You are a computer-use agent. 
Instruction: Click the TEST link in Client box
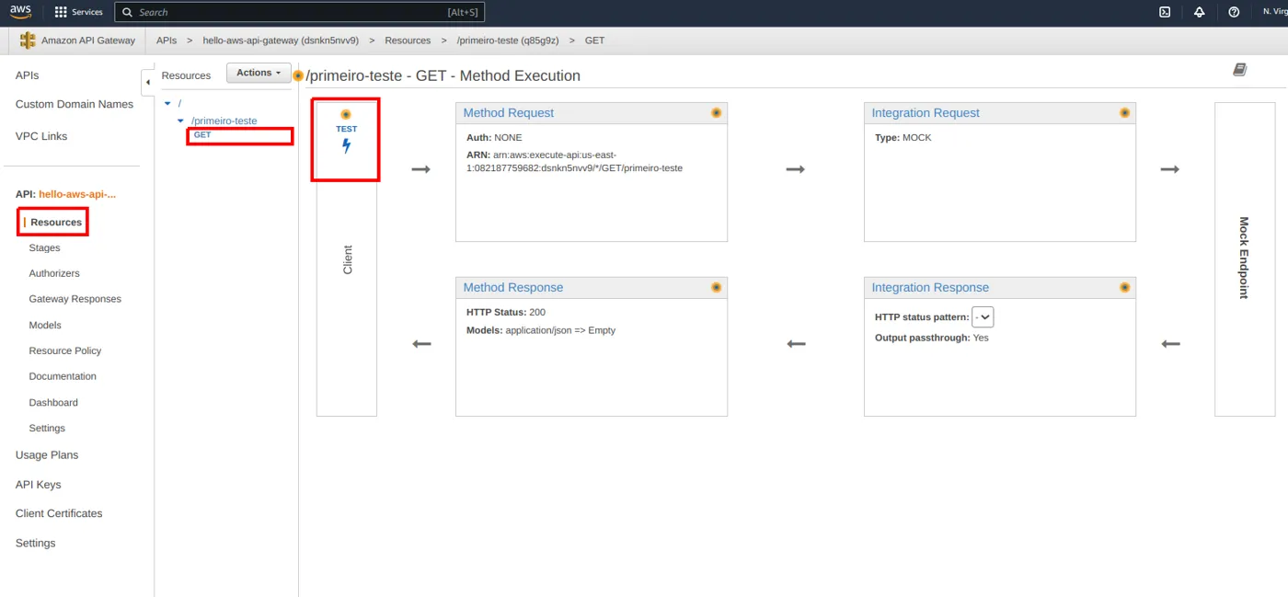[346, 129]
